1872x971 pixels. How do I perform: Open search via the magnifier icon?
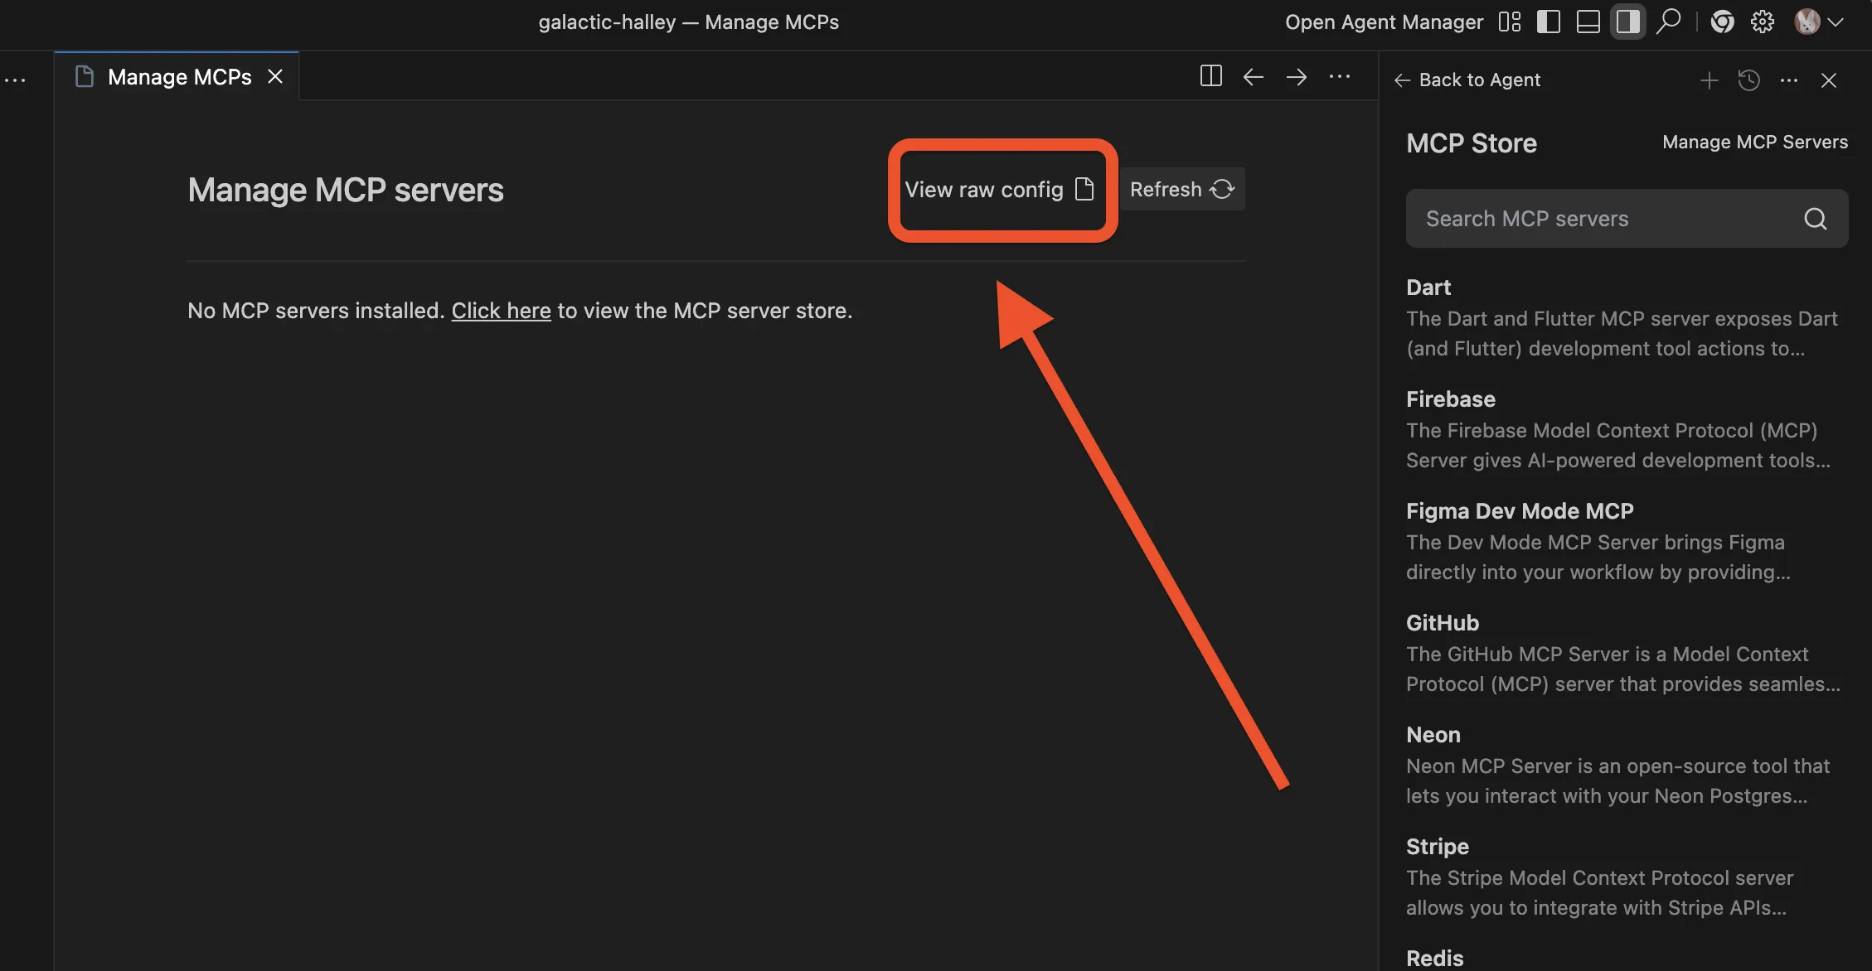[1669, 22]
